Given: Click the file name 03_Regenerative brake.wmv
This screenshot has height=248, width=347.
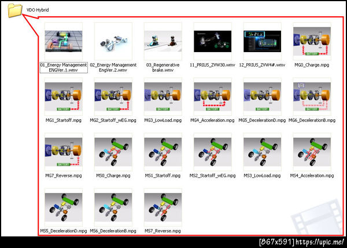Looking at the screenshot, I should tap(163, 67).
